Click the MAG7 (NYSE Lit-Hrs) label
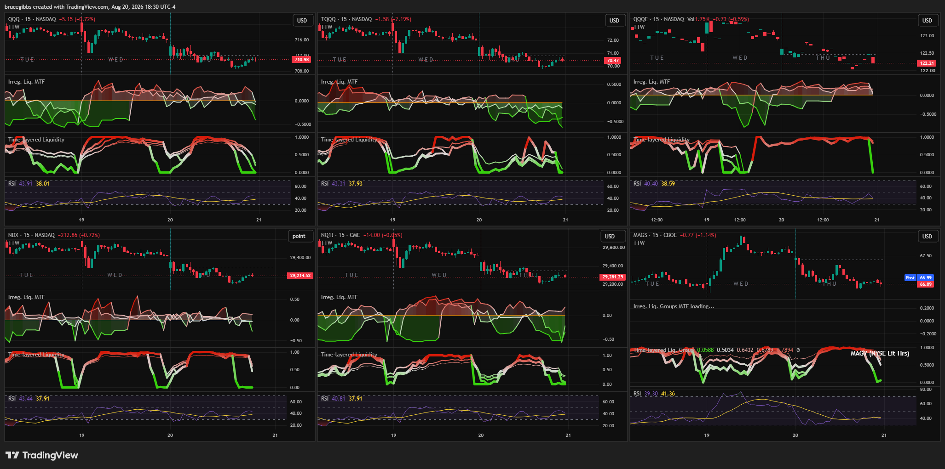 [880, 354]
